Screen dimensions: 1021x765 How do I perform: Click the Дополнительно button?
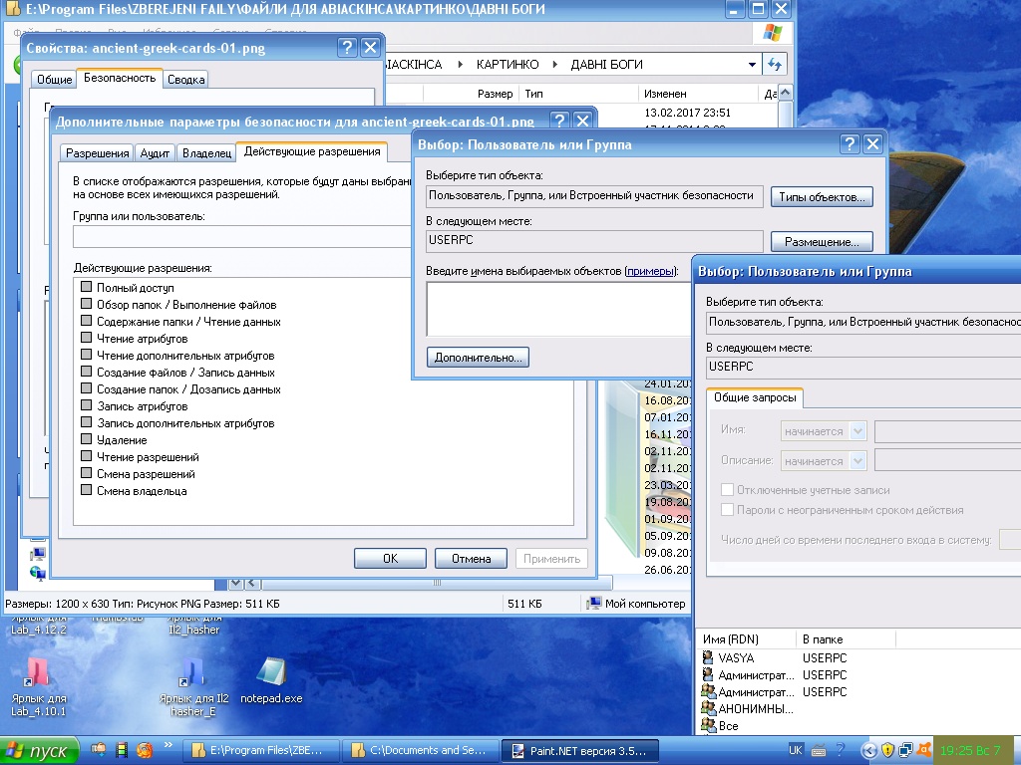pyautogui.click(x=478, y=358)
